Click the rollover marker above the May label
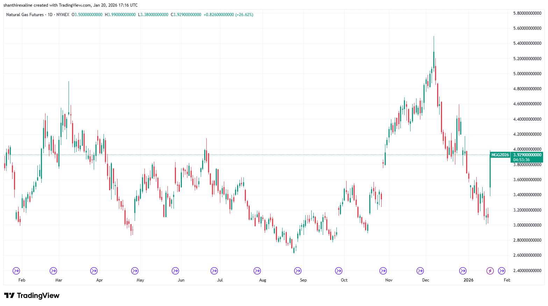 point(135,271)
